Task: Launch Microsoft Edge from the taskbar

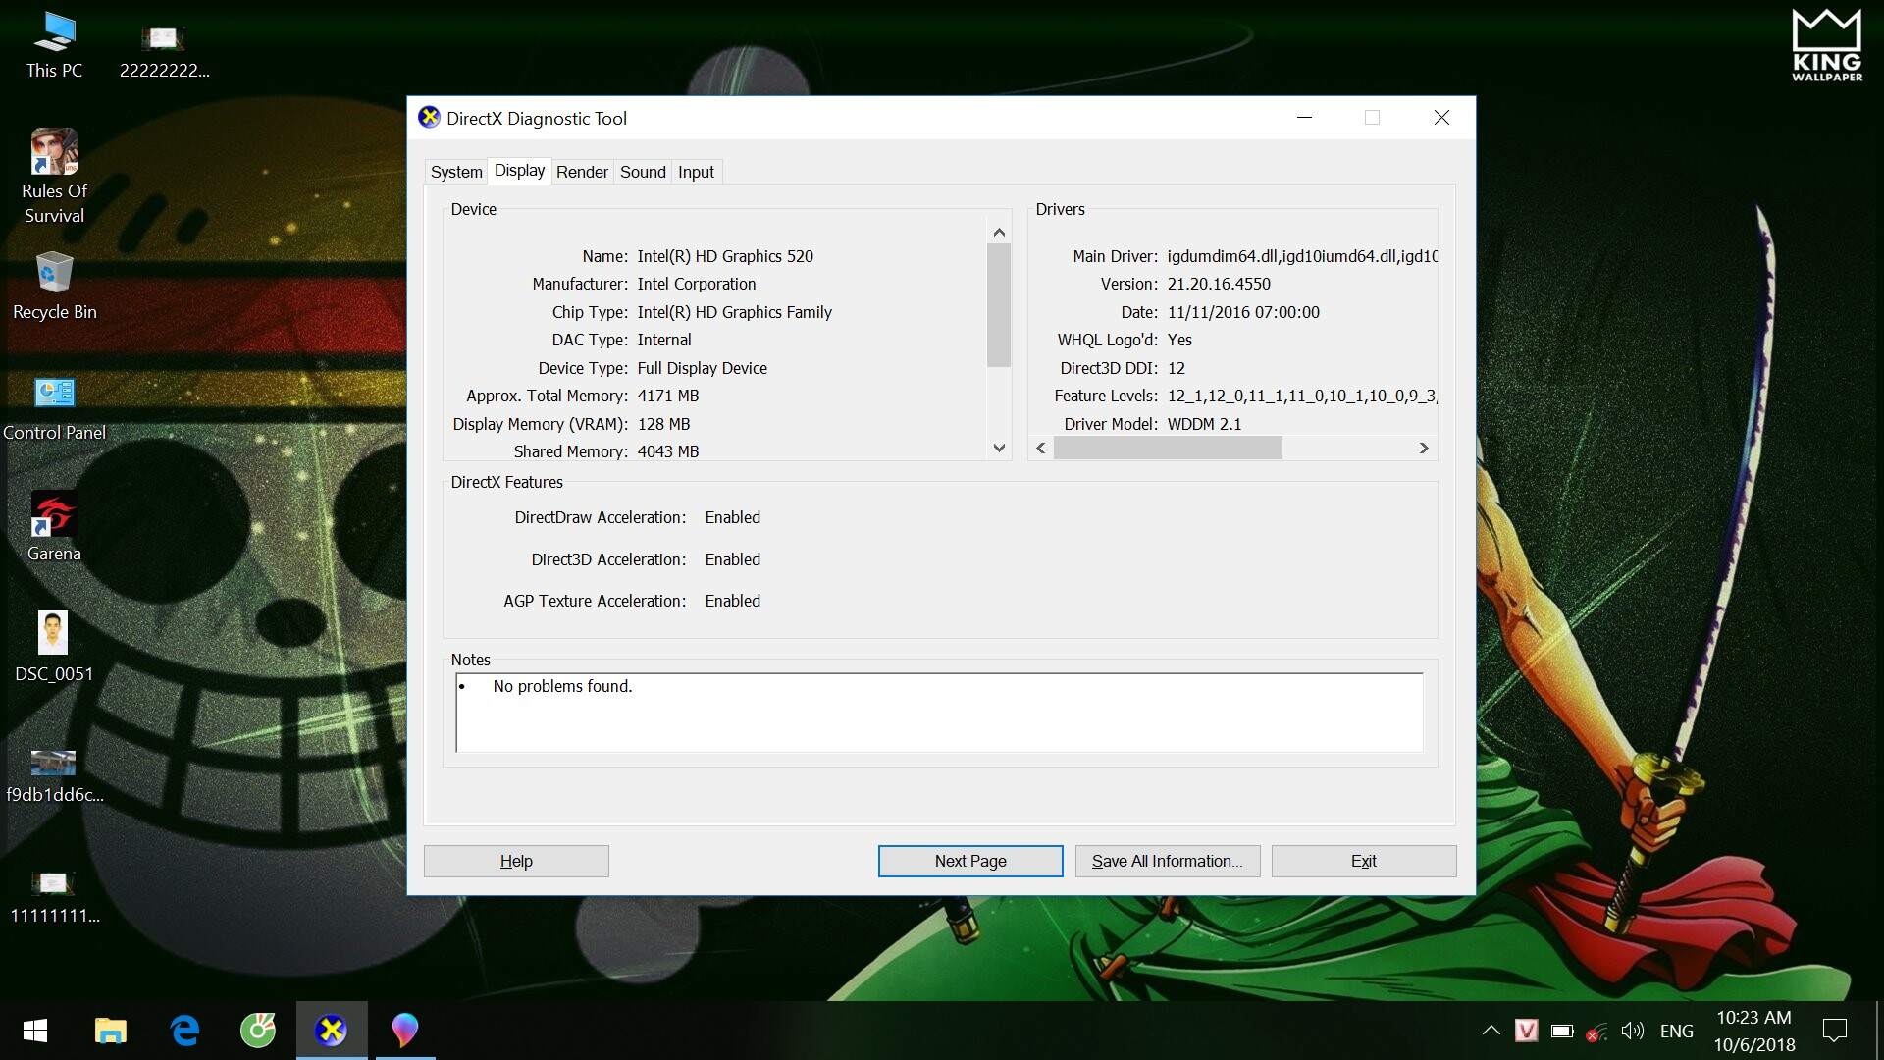Action: point(184,1031)
